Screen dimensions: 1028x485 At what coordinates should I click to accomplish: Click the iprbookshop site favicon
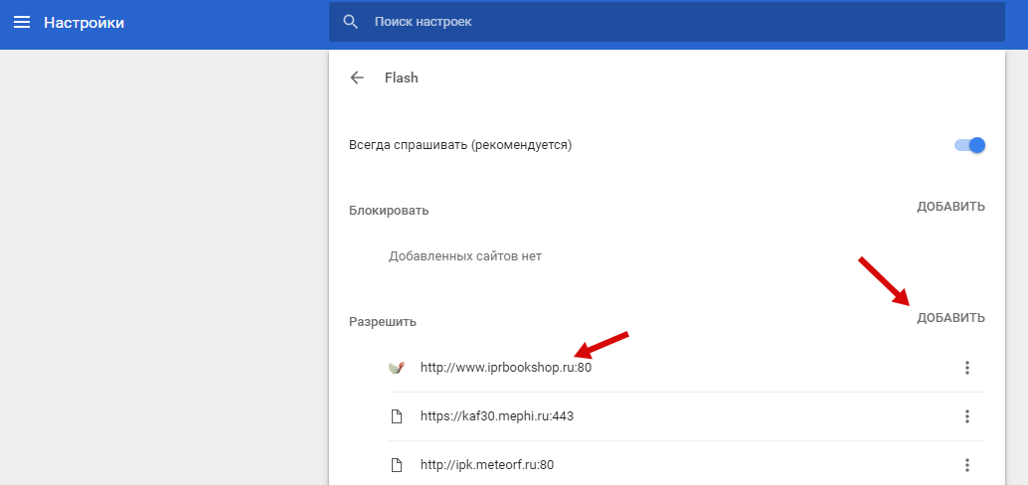pyautogui.click(x=397, y=368)
